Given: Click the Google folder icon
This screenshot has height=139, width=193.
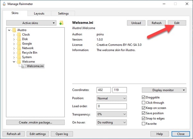Looking at the screenshot, I should [19, 43].
